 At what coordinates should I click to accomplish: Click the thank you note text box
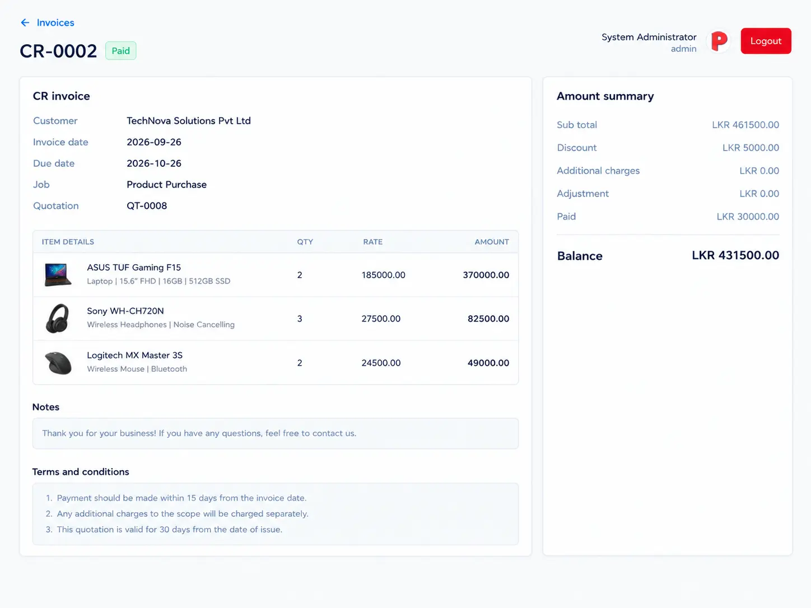(x=276, y=433)
